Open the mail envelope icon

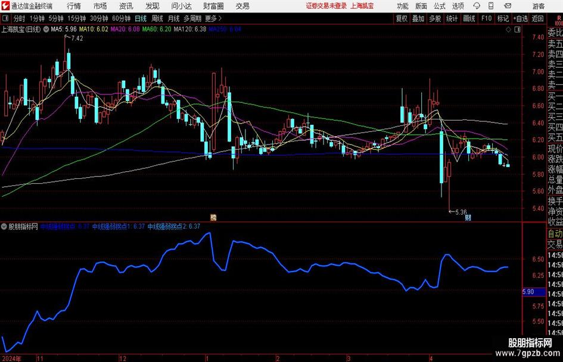tap(508, 6)
